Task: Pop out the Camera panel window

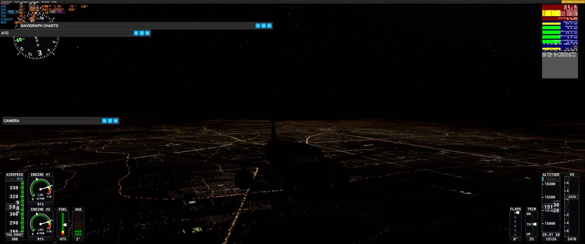Action: 110,121
